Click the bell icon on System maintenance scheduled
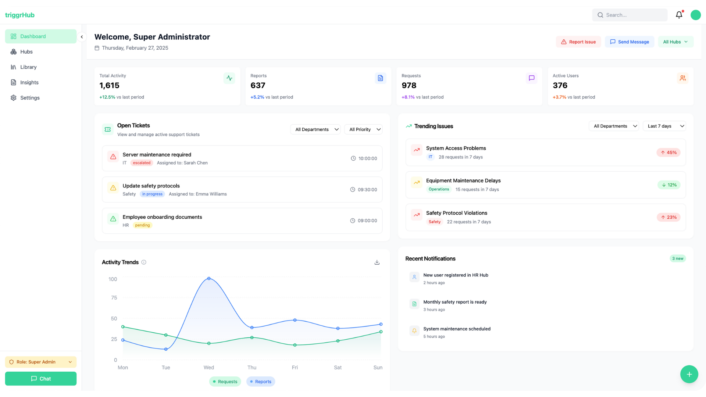This screenshot has width=706, height=397. click(414, 331)
